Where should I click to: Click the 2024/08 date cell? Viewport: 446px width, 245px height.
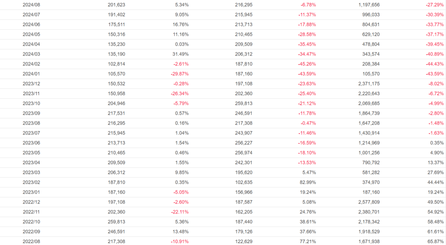point(31,5)
